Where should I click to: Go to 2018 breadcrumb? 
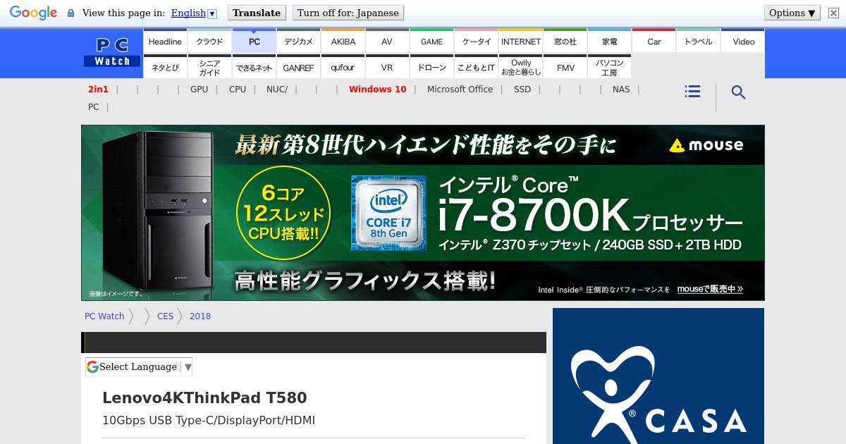click(200, 316)
